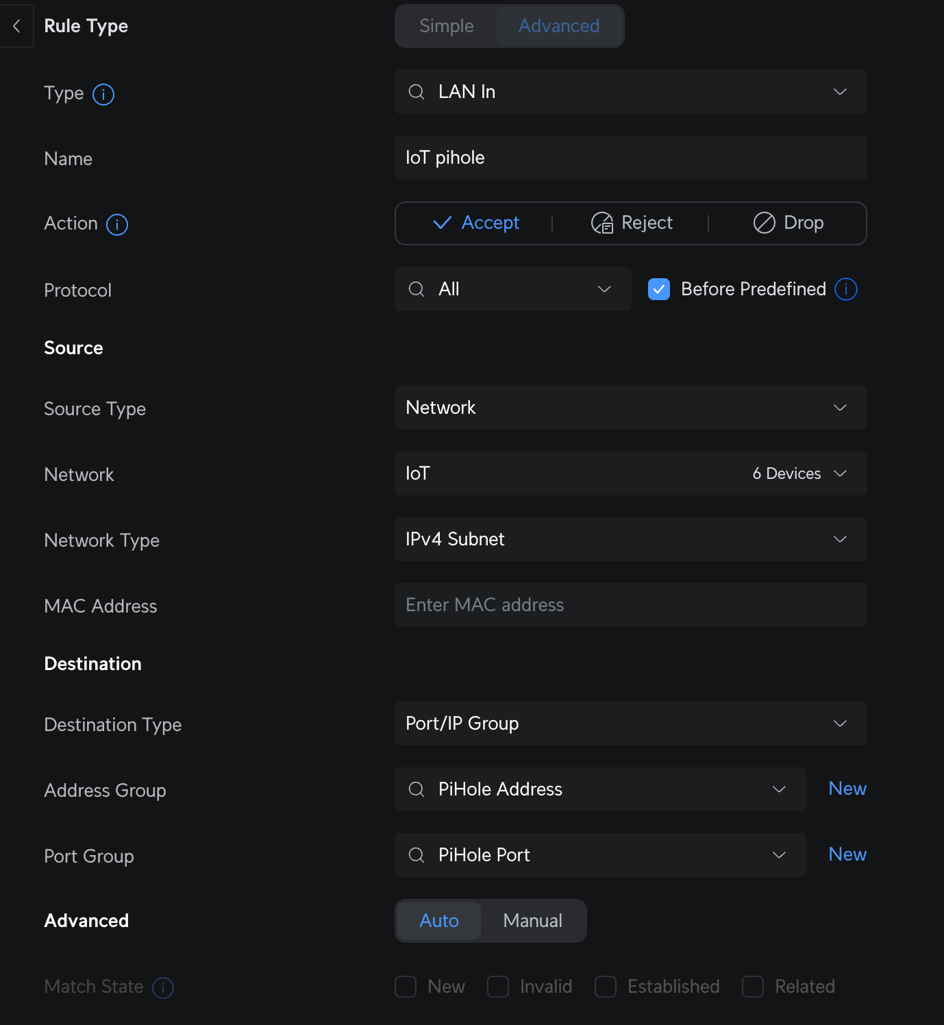Click the Name field containing IoT pihole
The width and height of the screenshot is (944, 1025).
point(630,158)
